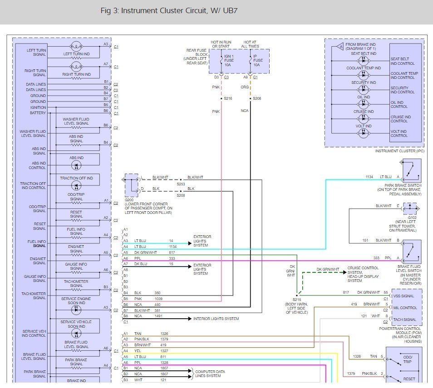Select the ABS IND LED symbol

76,165
